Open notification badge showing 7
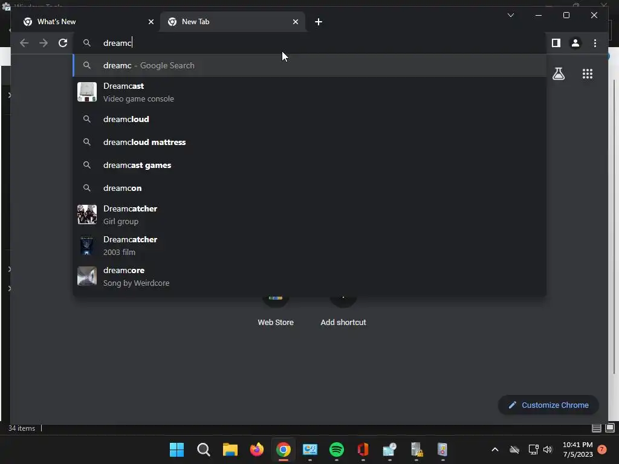Screen dimensions: 619x464 point(602,449)
